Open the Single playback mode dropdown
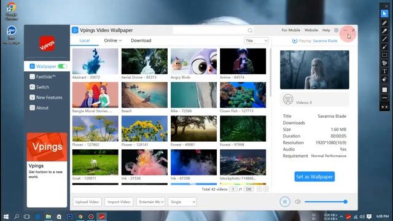Screen dimensions: 393x221 point(182,202)
